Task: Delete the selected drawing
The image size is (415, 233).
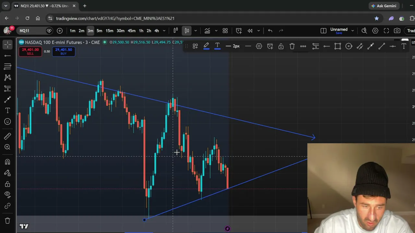Action: (x=292, y=46)
